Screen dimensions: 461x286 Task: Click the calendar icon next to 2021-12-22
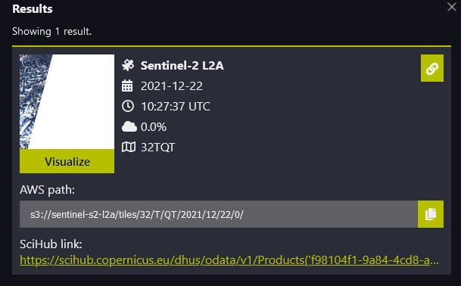coord(127,85)
